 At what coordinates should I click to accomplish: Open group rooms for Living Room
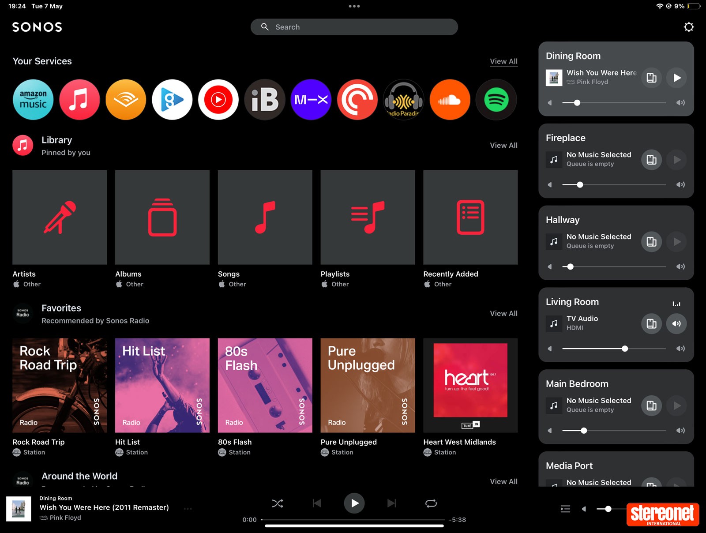click(651, 324)
